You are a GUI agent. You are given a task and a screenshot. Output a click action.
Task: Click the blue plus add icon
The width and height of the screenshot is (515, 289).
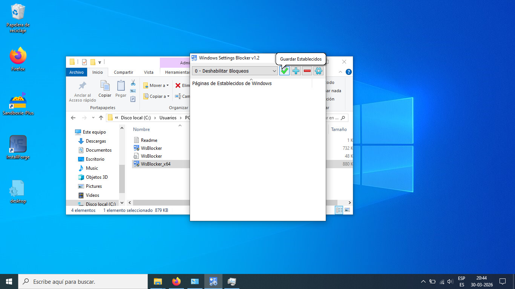(296, 71)
